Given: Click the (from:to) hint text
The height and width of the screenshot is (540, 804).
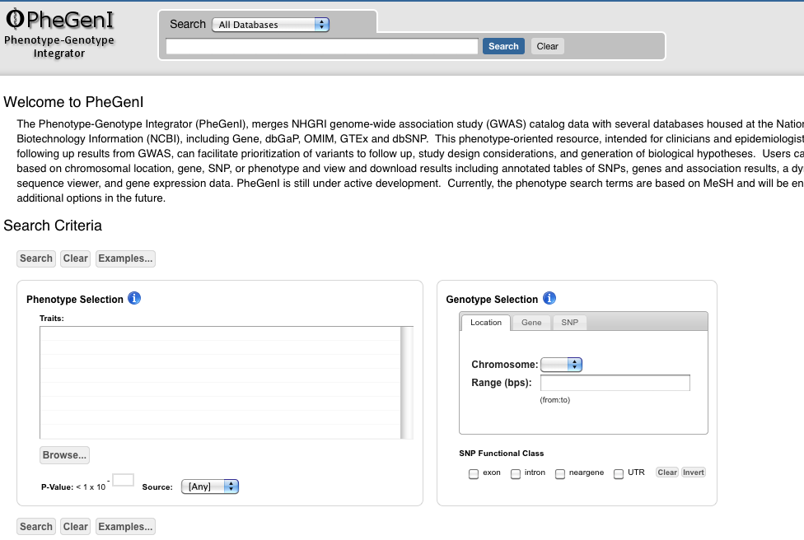Looking at the screenshot, I should (554, 400).
